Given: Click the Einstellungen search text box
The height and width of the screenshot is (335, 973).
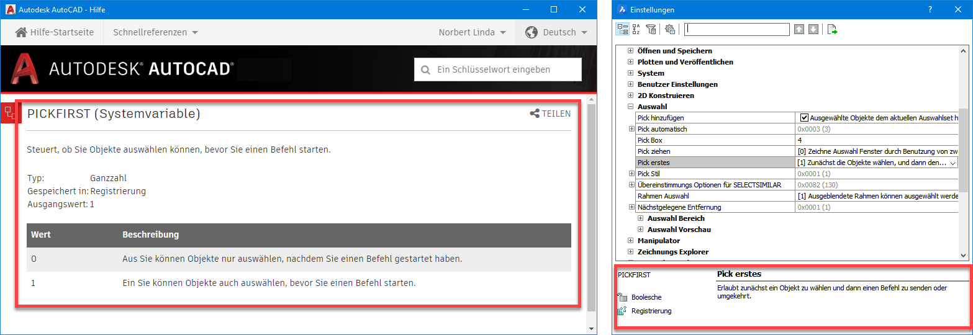Looking at the screenshot, I should 737,29.
